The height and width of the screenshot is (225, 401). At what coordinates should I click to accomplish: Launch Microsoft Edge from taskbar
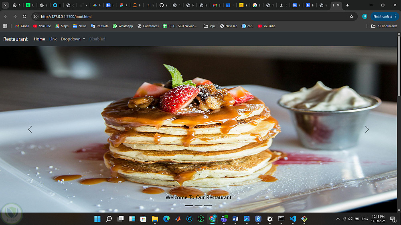[x=166, y=219]
